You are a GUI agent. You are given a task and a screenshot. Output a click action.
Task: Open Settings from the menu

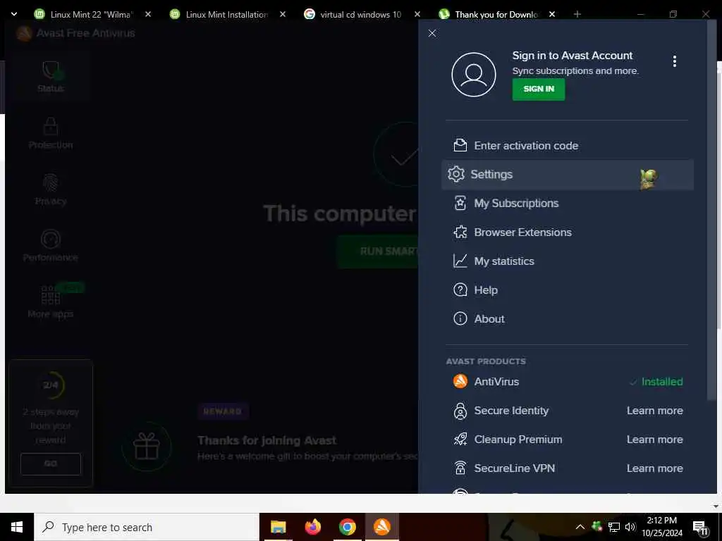pos(568,175)
